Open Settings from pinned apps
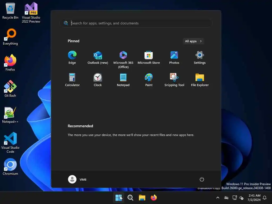This screenshot has height=204, width=272. coord(200,58)
